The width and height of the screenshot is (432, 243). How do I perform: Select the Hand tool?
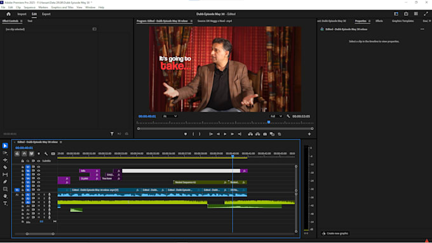click(x=5, y=196)
